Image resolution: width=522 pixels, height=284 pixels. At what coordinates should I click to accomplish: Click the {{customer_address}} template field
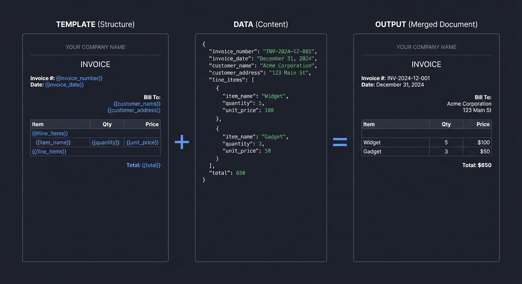pyautogui.click(x=134, y=110)
